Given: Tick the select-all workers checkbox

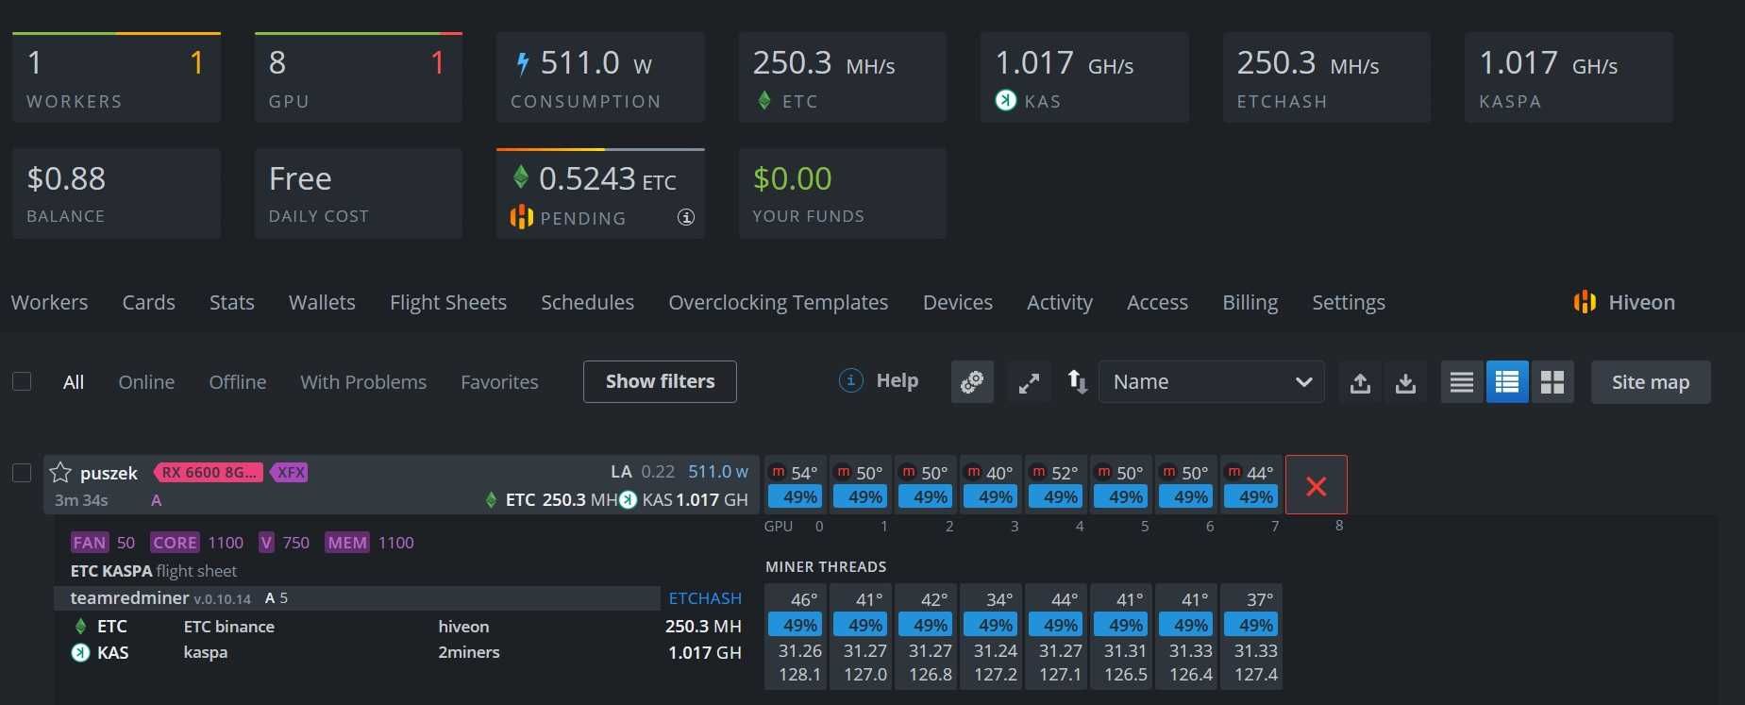Looking at the screenshot, I should click(x=22, y=381).
